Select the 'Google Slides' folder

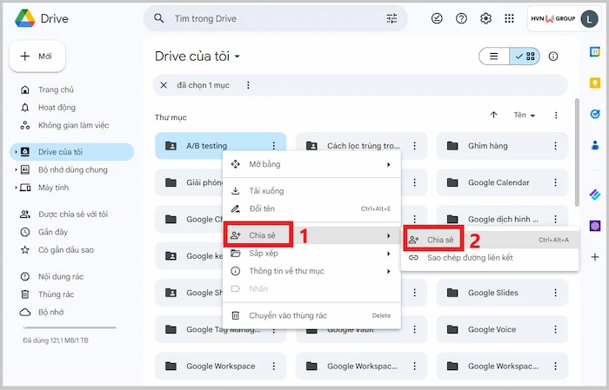point(502,293)
